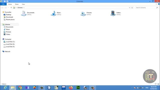Screen dimensions: 160x90
Task: Open Google Chrome from the taskbar
Action: (x=20, y=88)
